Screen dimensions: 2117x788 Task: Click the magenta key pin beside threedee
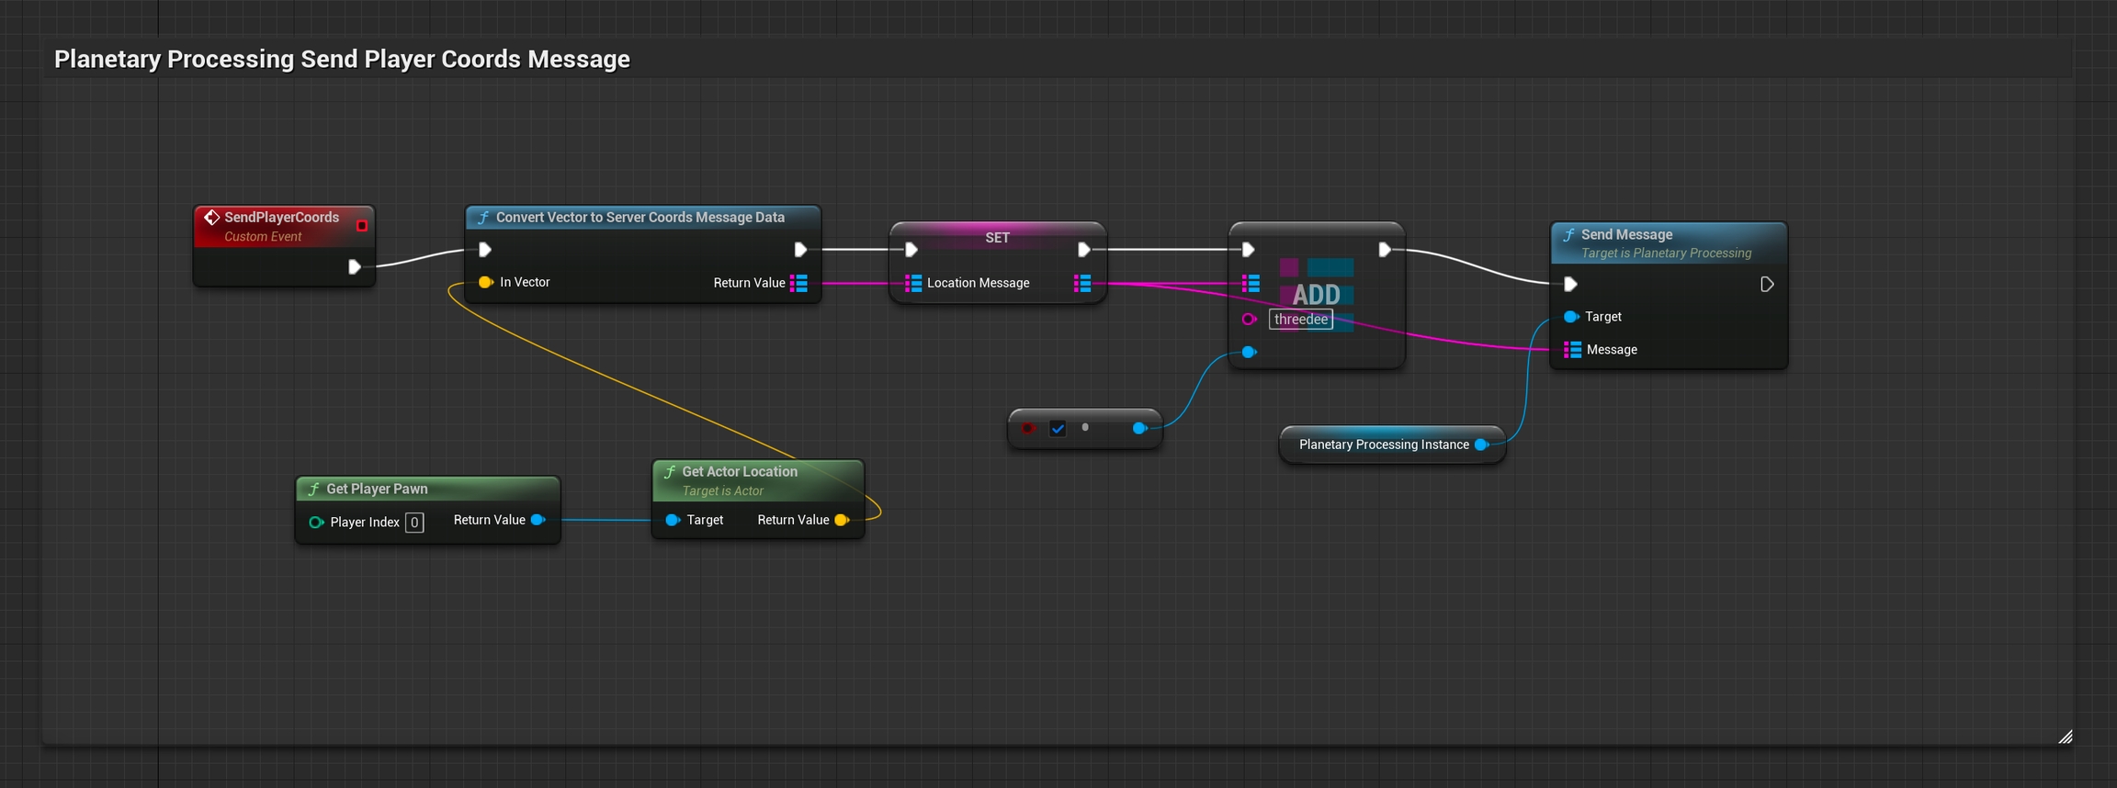pyautogui.click(x=1249, y=320)
